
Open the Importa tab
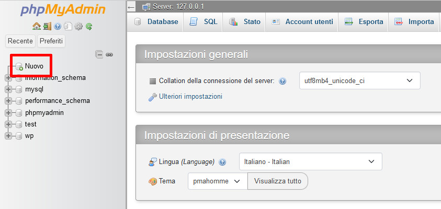414,22
